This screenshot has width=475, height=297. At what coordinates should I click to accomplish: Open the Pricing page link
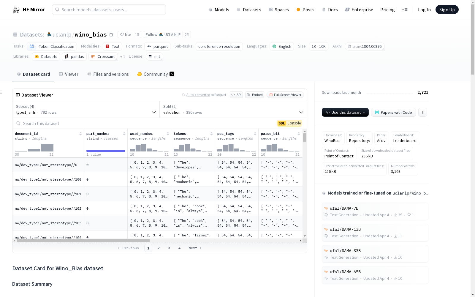tap(387, 10)
